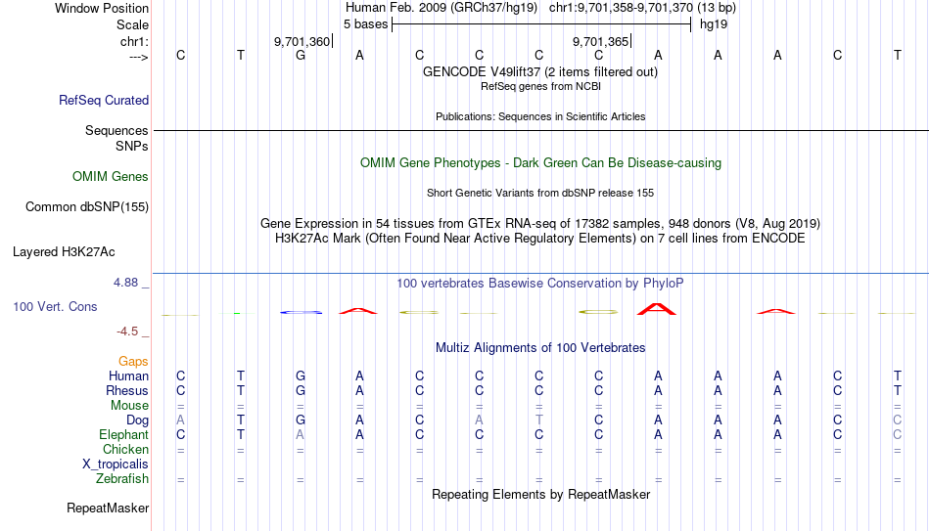The height and width of the screenshot is (531, 930).
Task: Open the OMIM Genes track label
Action: (110, 177)
